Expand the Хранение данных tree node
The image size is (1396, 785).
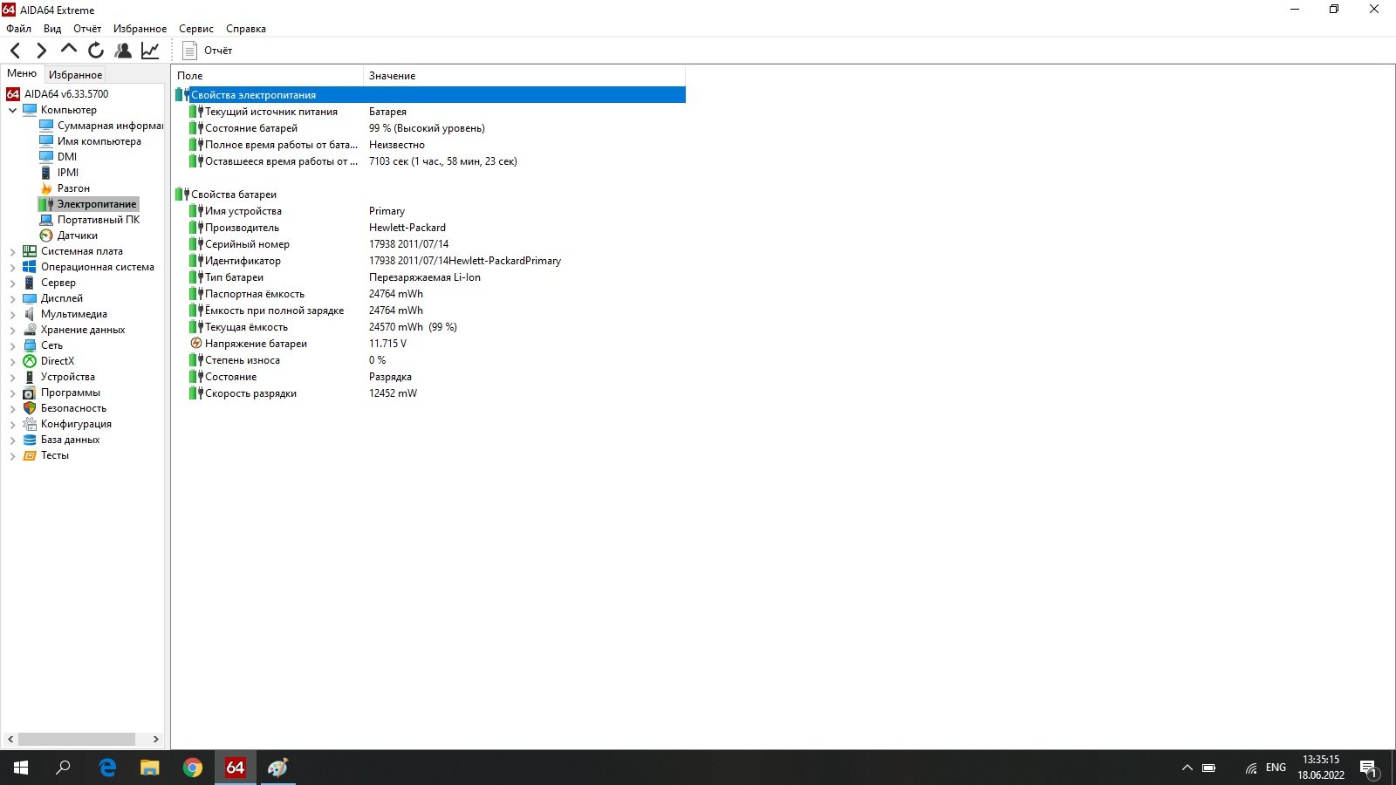pos(12,330)
